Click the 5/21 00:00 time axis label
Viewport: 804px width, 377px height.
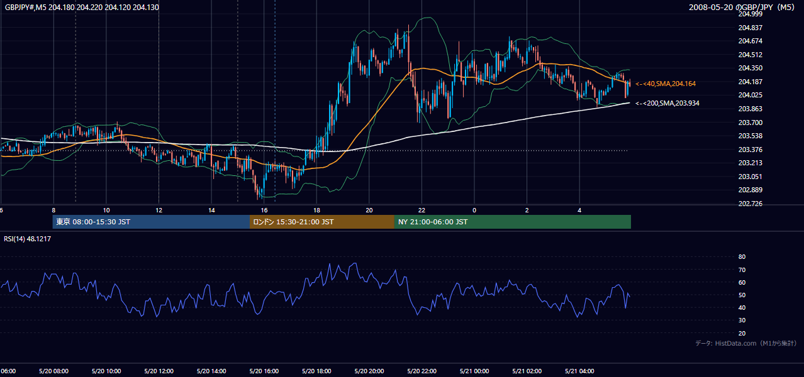474,371
